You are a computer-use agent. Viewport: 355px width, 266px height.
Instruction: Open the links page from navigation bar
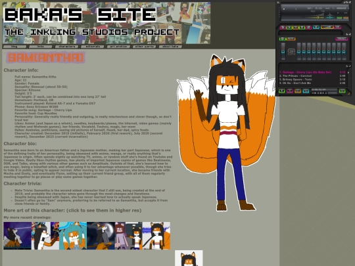tap(41, 47)
